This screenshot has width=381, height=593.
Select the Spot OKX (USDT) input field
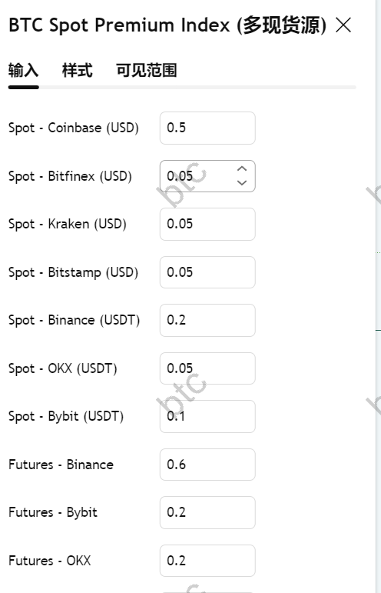point(207,368)
